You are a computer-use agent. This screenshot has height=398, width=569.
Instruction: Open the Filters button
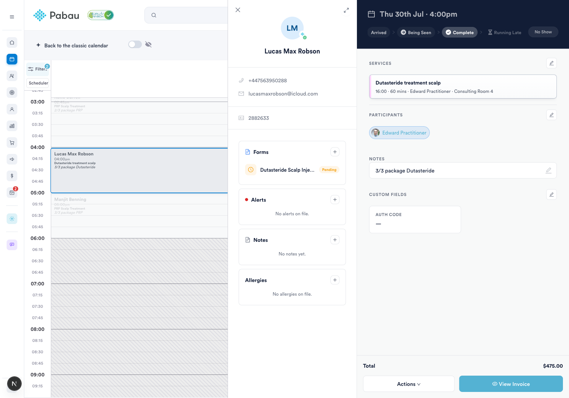point(38,69)
